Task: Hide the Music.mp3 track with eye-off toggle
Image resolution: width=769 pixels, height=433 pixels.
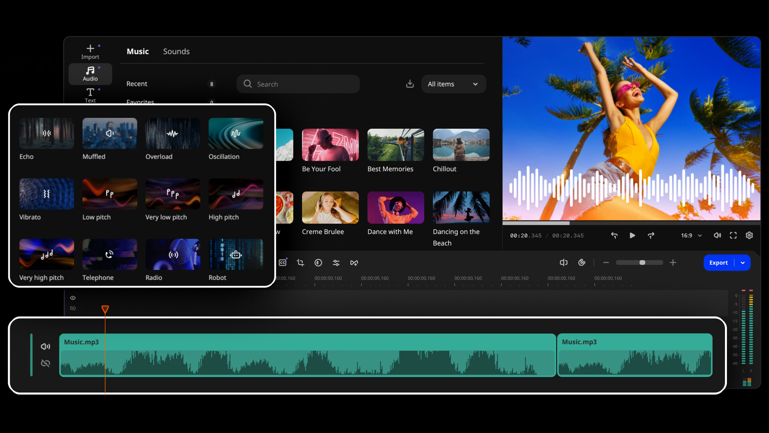Action: click(45, 363)
